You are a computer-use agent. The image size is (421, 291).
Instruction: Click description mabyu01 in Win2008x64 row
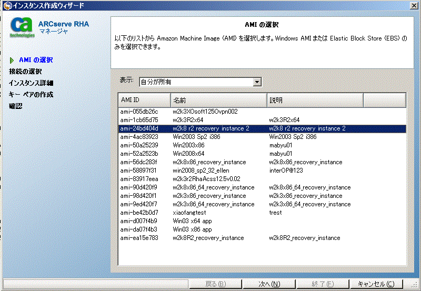click(280, 154)
